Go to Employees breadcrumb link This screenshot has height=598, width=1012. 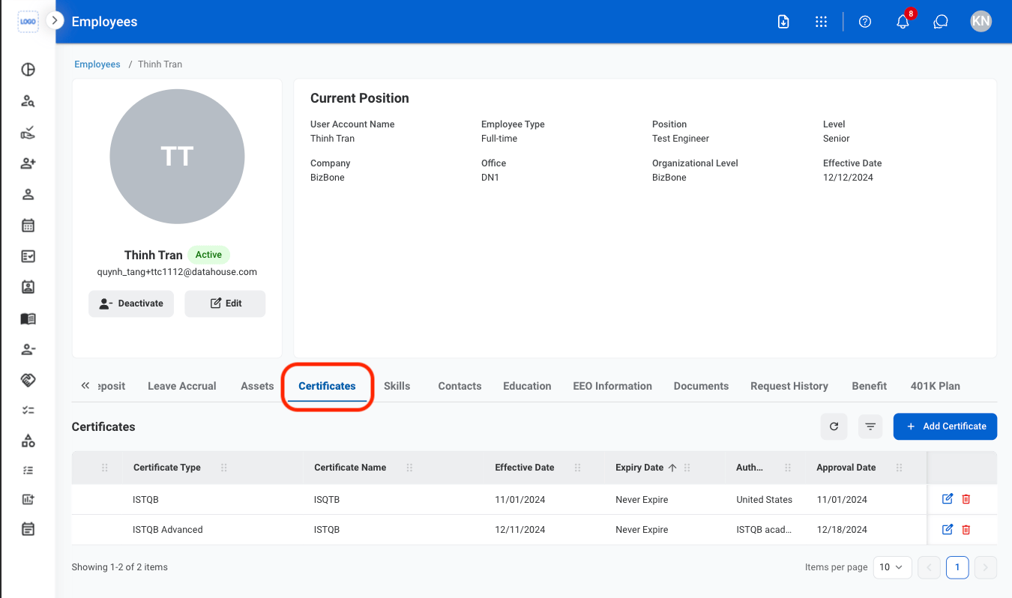97,64
